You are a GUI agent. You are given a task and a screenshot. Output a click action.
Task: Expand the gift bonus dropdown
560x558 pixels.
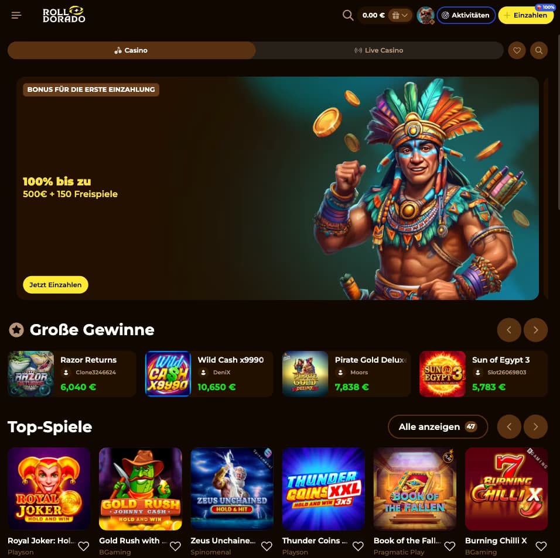pyautogui.click(x=400, y=15)
